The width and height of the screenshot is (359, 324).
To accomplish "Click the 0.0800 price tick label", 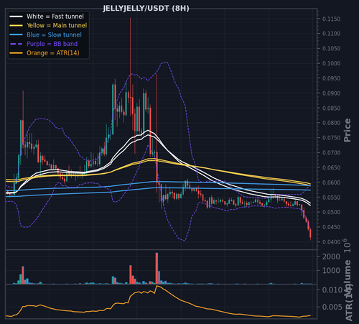I will click(x=331, y=123).
